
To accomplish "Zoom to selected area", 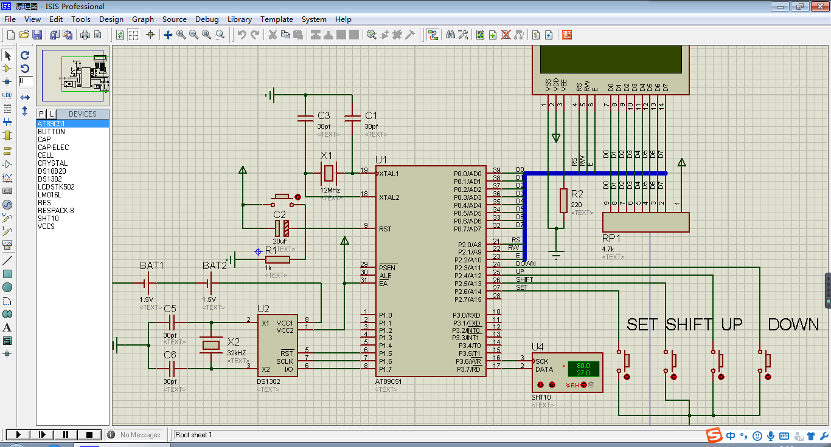I will coord(220,35).
